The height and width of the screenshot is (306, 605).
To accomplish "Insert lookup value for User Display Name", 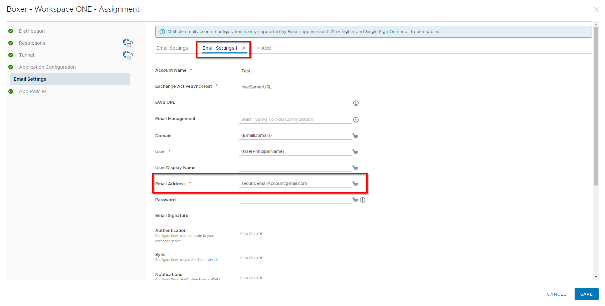I will tap(355, 168).
